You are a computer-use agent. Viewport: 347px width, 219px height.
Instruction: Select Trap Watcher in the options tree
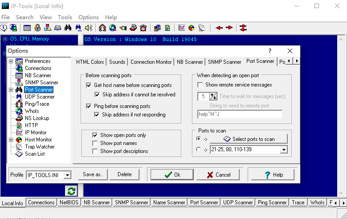pos(40,147)
